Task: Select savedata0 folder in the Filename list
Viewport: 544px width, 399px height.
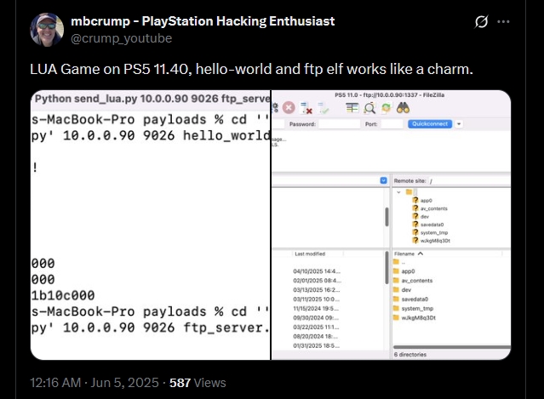Action: [411, 299]
